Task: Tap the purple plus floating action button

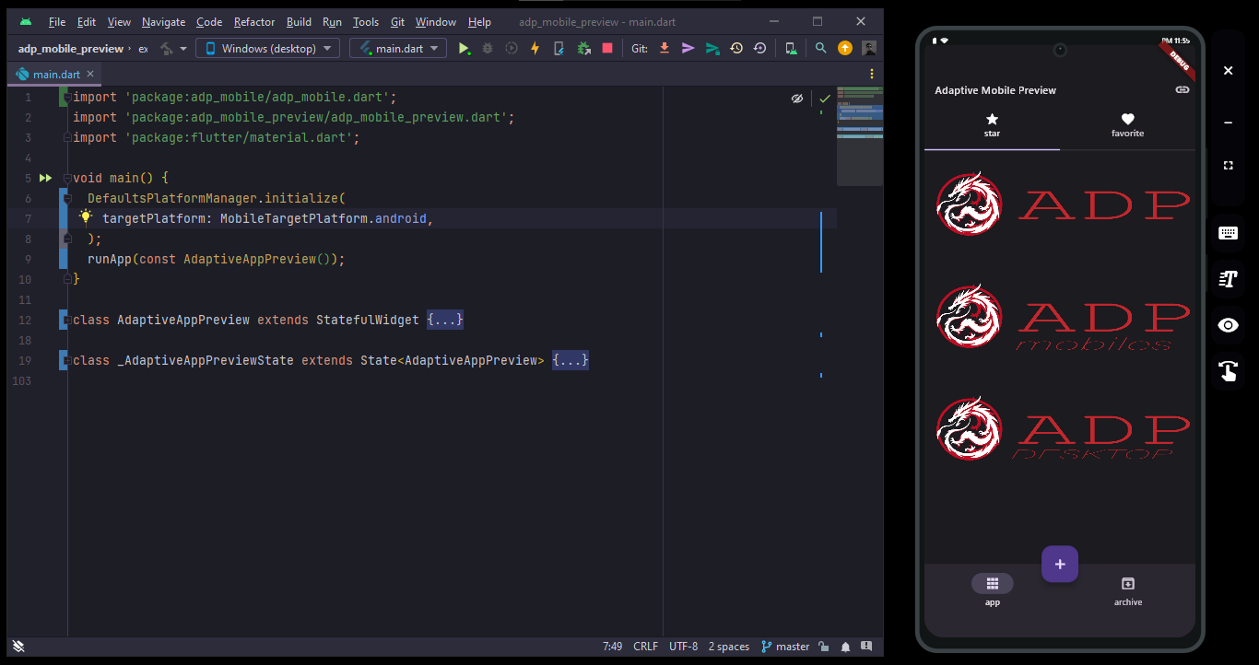Action: [1060, 564]
